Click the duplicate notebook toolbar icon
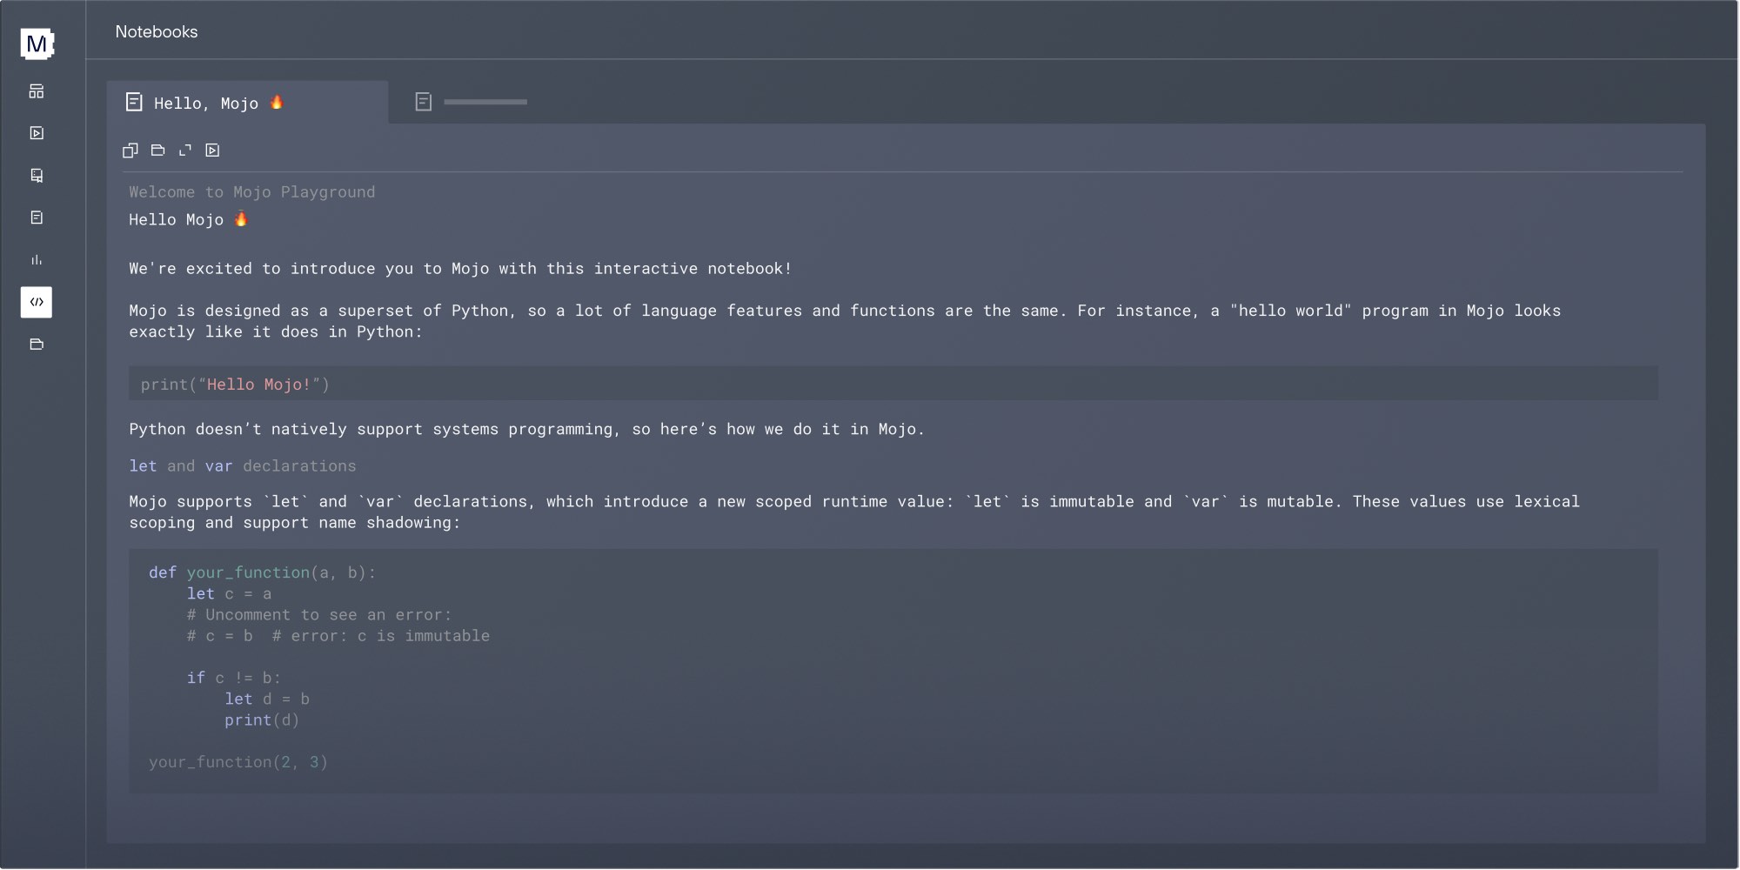 130,151
